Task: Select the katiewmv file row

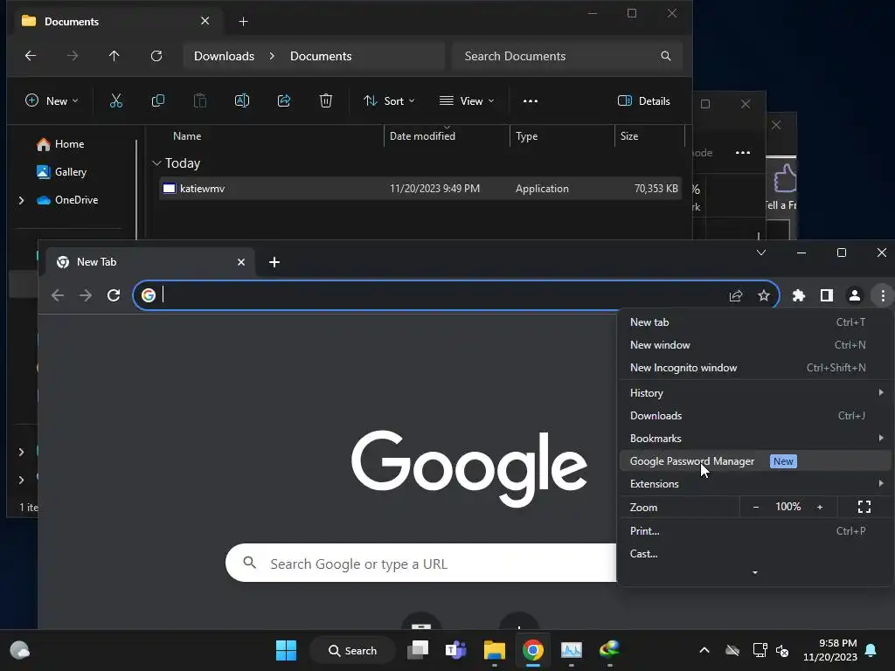Action: [420, 189]
